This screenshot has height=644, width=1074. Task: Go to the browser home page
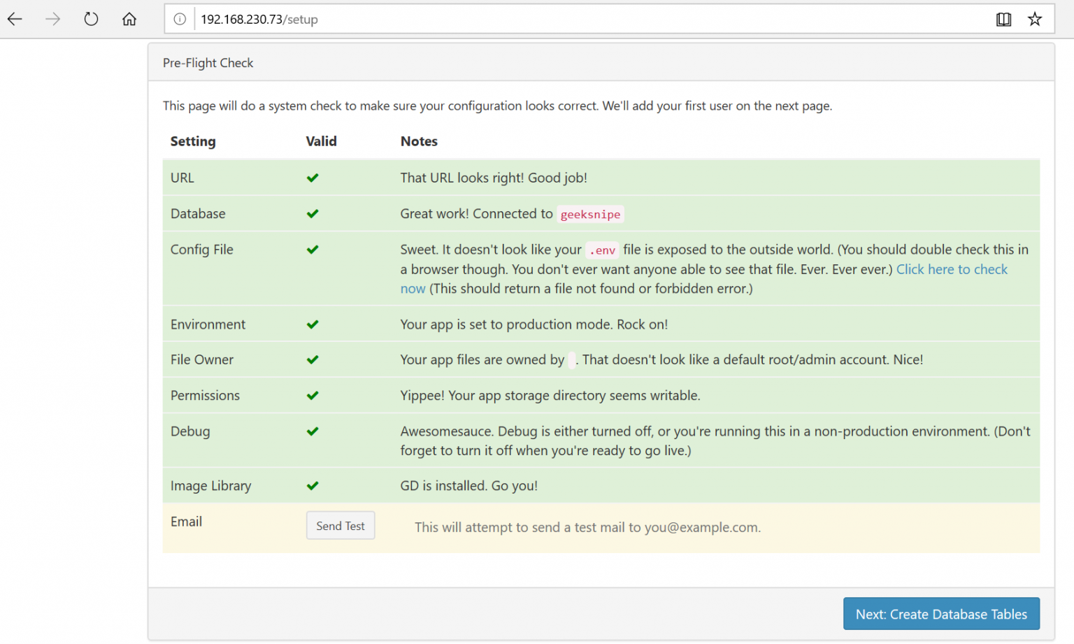(129, 19)
